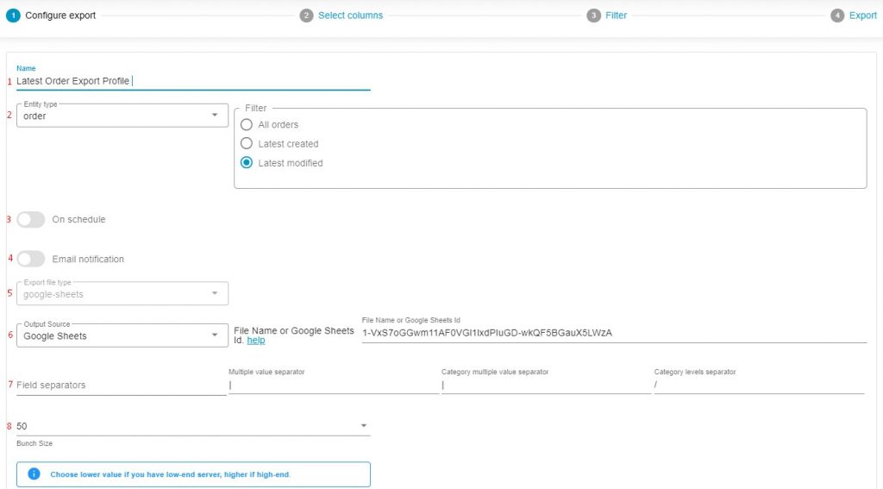
Task: Edit the File Name or Google Sheets Id field
Action: pos(614,333)
